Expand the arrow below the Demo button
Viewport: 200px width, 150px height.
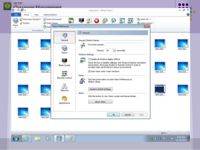15,27
